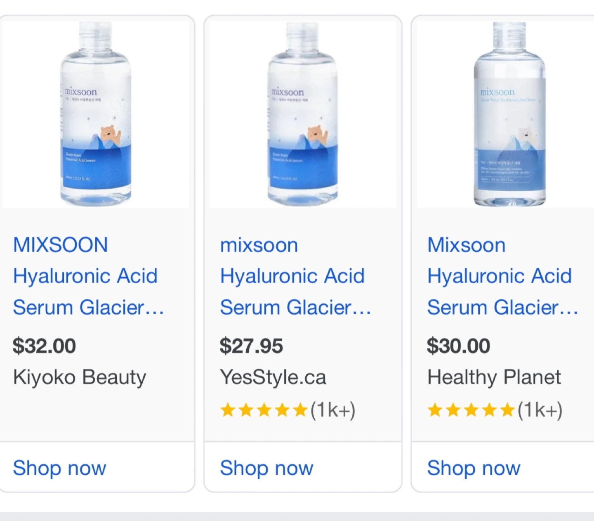Open the (1k+) review count for YesStyle.ca
This screenshot has width=594, height=521.
(x=333, y=410)
